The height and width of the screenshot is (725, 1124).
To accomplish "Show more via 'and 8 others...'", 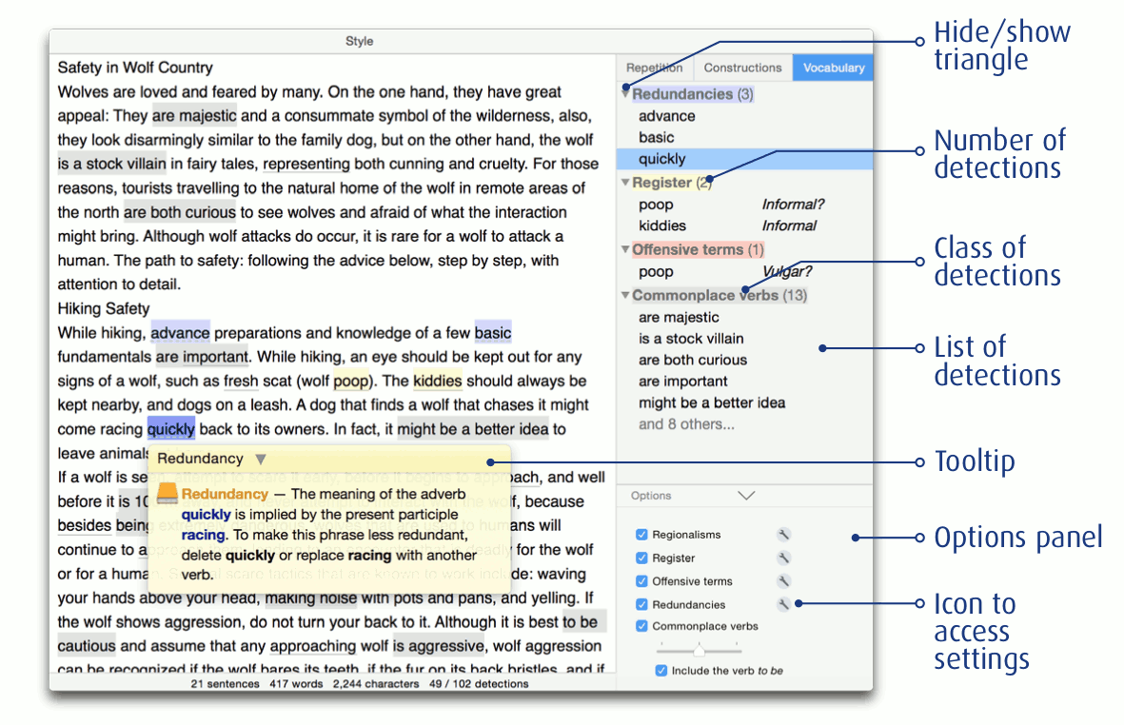I will click(x=687, y=424).
